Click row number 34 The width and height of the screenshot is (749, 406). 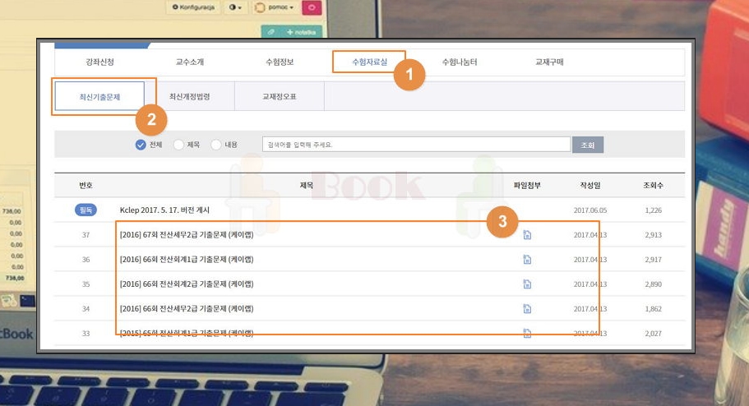coord(86,309)
